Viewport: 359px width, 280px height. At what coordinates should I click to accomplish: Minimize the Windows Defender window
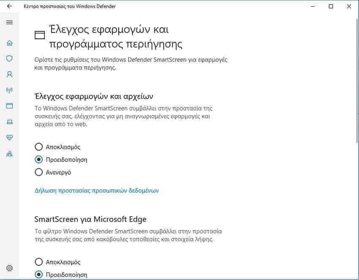click(313, 6)
